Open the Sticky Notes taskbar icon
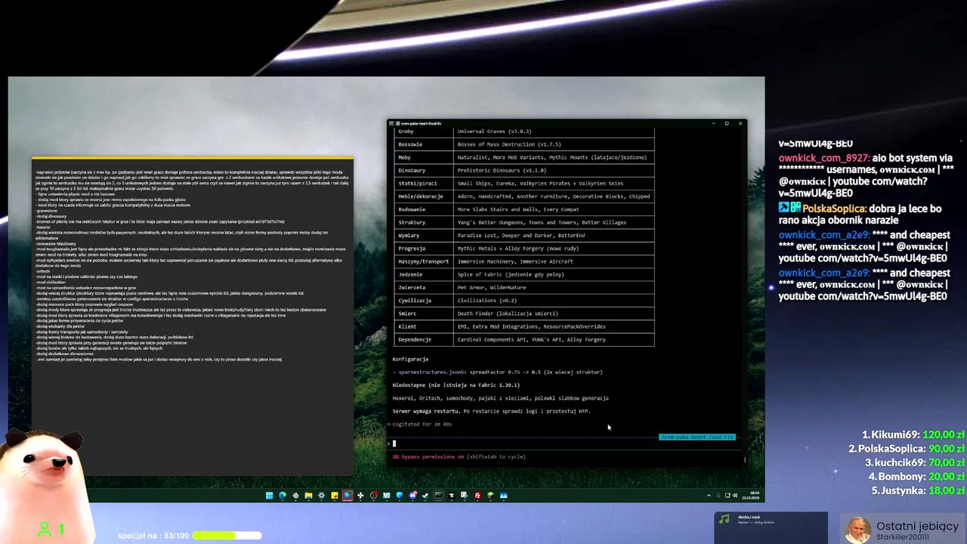 tap(335, 496)
